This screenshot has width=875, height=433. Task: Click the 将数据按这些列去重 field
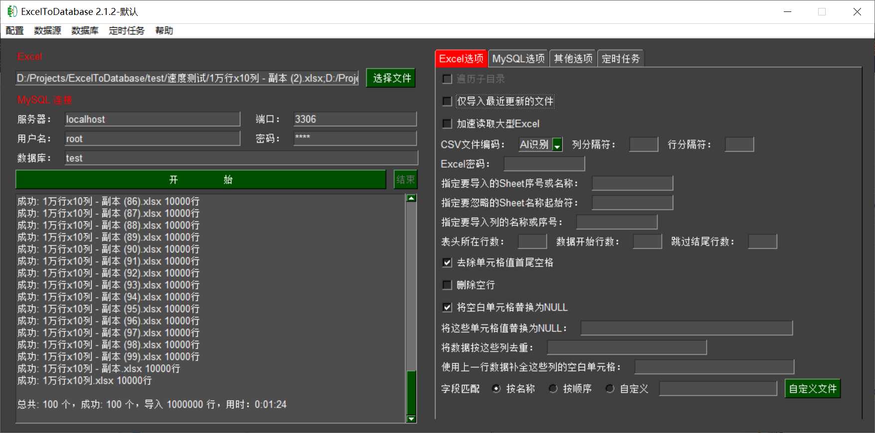click(x=627, y=348)
